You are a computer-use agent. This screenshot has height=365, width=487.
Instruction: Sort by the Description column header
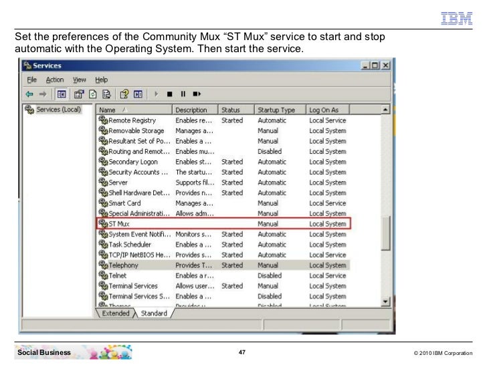195,110
